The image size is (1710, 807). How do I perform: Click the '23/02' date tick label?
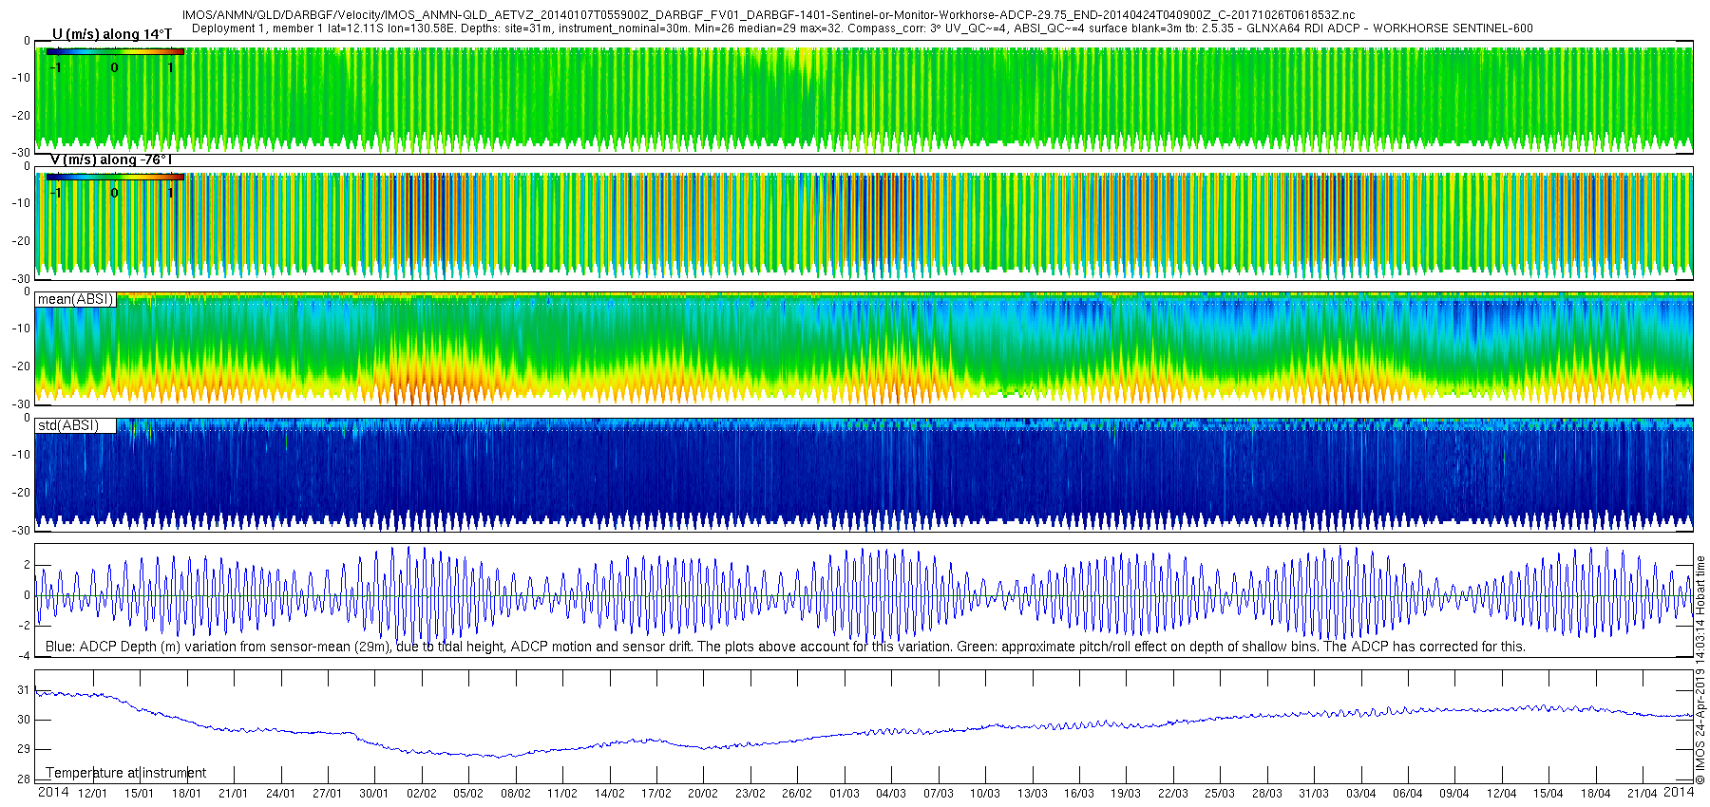750,794
